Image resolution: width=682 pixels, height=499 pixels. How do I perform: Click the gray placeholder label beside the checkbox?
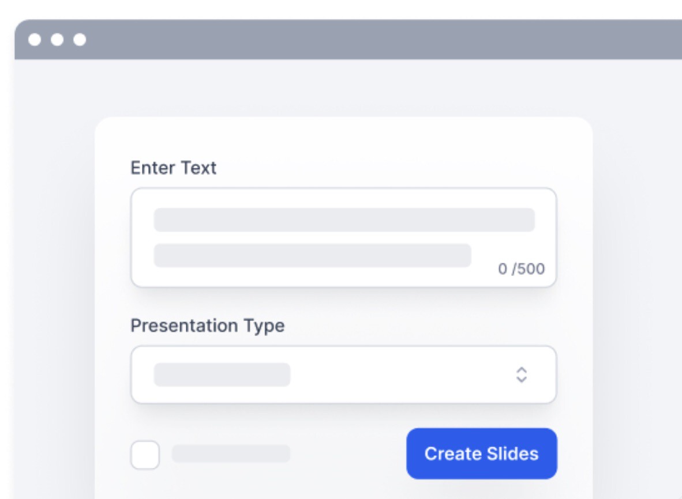coord(231,453)
